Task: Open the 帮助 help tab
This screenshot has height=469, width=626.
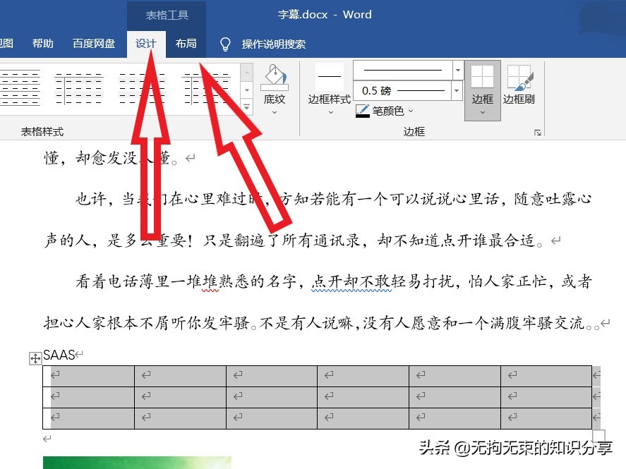Action: point(42,43)
